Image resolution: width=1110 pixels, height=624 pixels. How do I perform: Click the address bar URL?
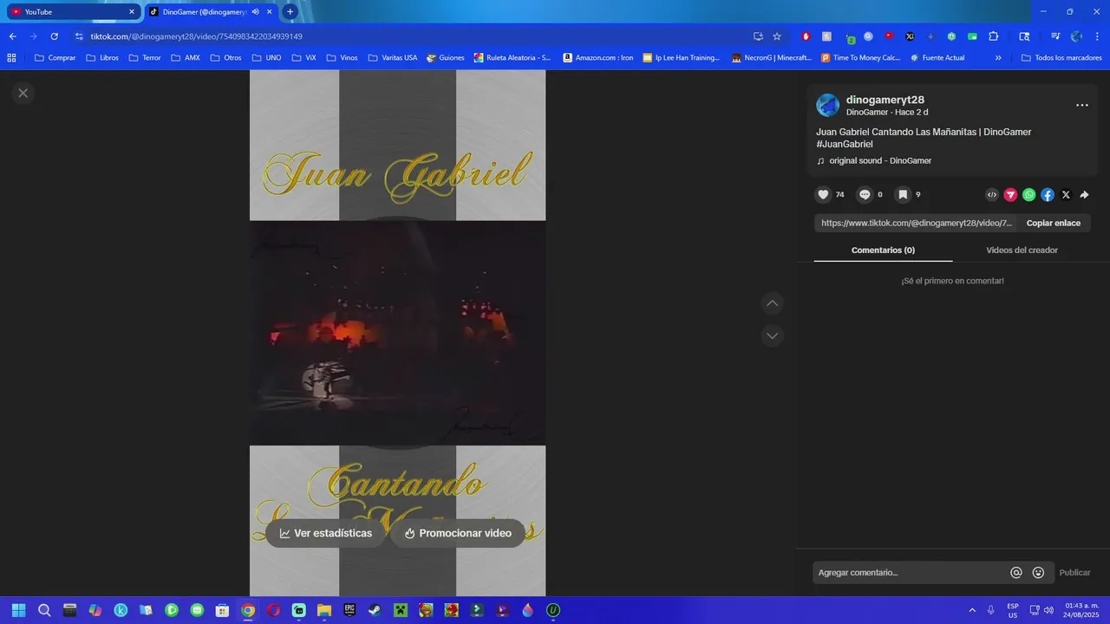[x=196, y=36]
